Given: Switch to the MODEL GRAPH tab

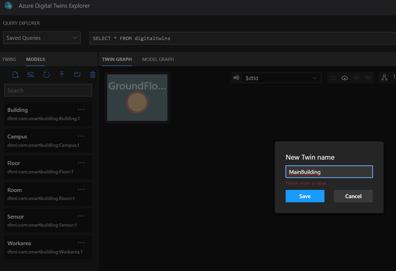Looking at the screenshot, I should click(x=158, y=59).
